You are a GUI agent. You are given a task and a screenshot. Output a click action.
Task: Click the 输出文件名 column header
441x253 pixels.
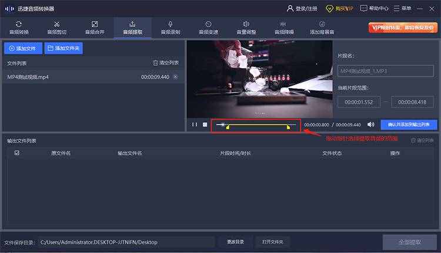(x=130, y=153)
